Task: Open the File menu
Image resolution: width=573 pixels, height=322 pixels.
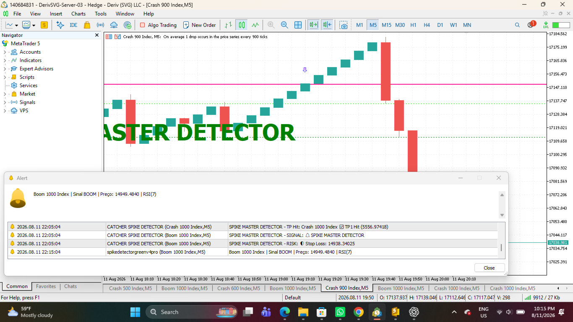Action: coord(17,14)
